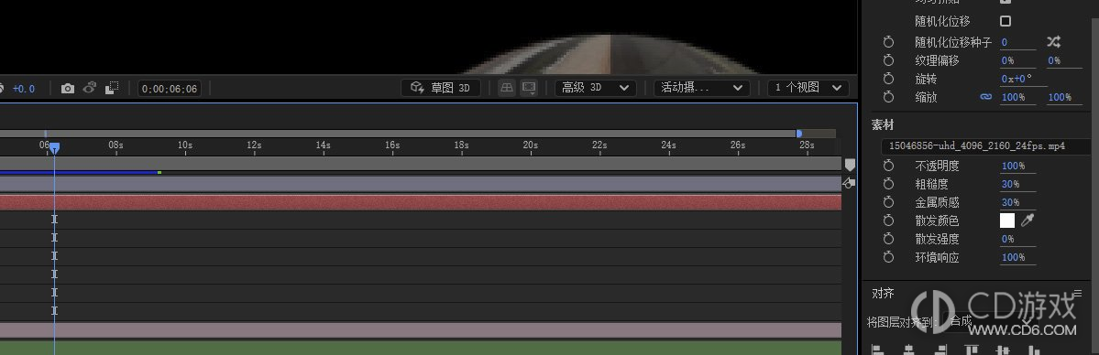Image resolution: width=1099 pixels, height=355 pixels.
Task: Click the 旋转 value 0x+0°
Action: click(x=1017, y=79)
